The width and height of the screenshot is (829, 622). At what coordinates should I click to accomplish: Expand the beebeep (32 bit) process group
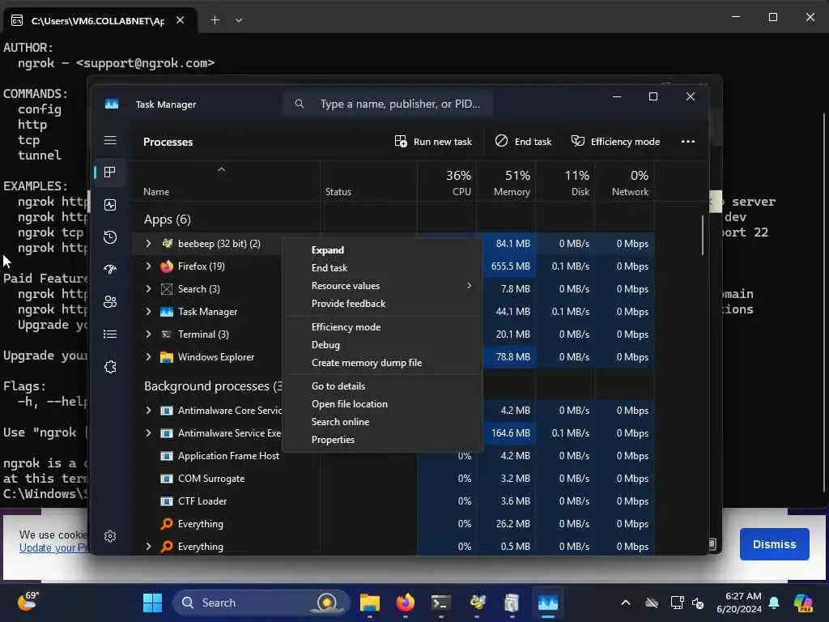point(148,244)
